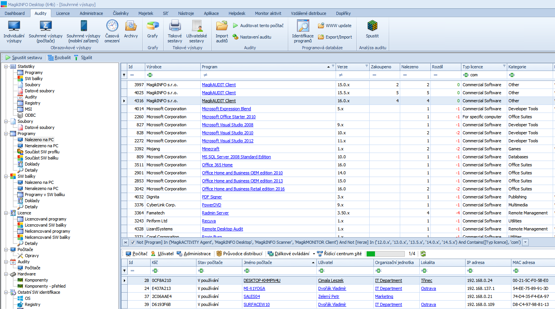Open the Vzdálené distribuce tab
This screenshot has width=555, height=309.
pyautogui.click(x=308, y=13)
